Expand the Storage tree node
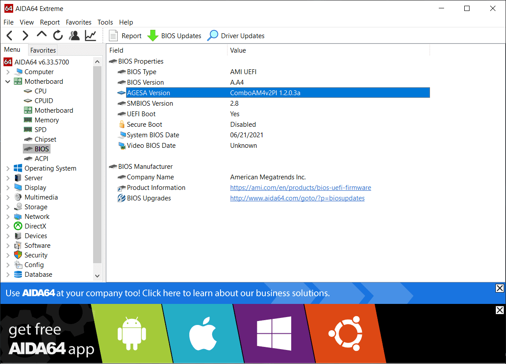This screenshot has height=364, width=506. [x=8, y=207]
